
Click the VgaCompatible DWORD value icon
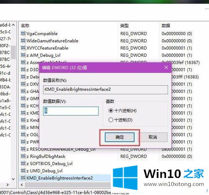click(23, 33)
